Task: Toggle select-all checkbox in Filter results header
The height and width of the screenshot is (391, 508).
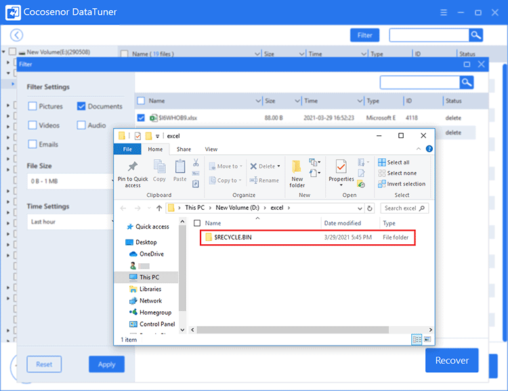Action: click(141, 101)
